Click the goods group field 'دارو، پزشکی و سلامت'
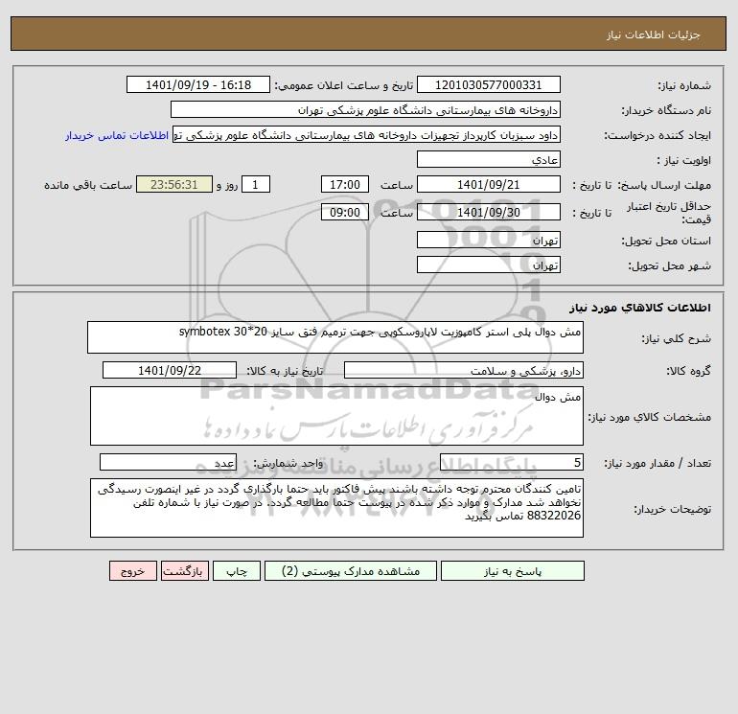 click(464, 370)
